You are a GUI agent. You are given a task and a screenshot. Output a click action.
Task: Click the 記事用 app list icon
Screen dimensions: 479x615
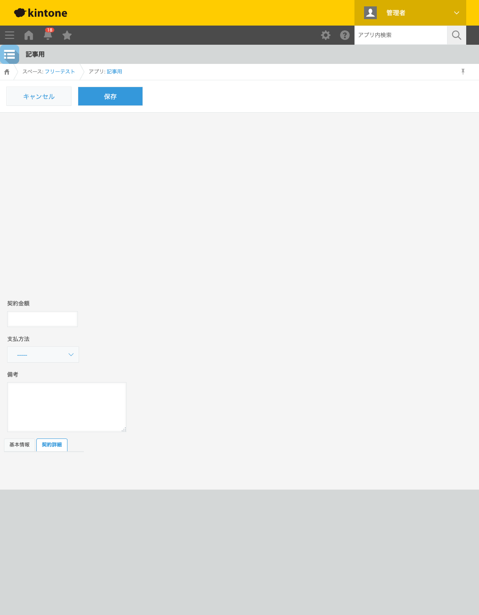(10, 54)
